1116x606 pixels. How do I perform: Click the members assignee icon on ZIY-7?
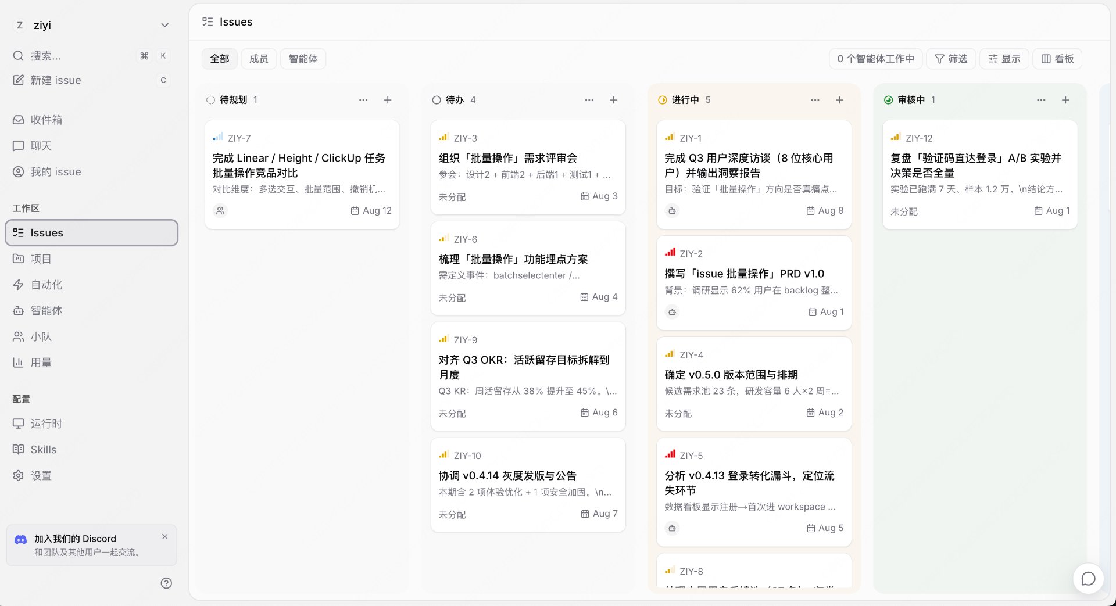220,211
